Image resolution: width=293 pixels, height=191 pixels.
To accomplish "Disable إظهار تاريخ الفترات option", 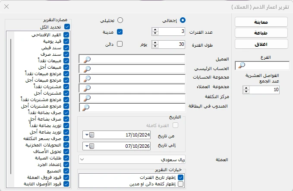I will tap(181, 177).
